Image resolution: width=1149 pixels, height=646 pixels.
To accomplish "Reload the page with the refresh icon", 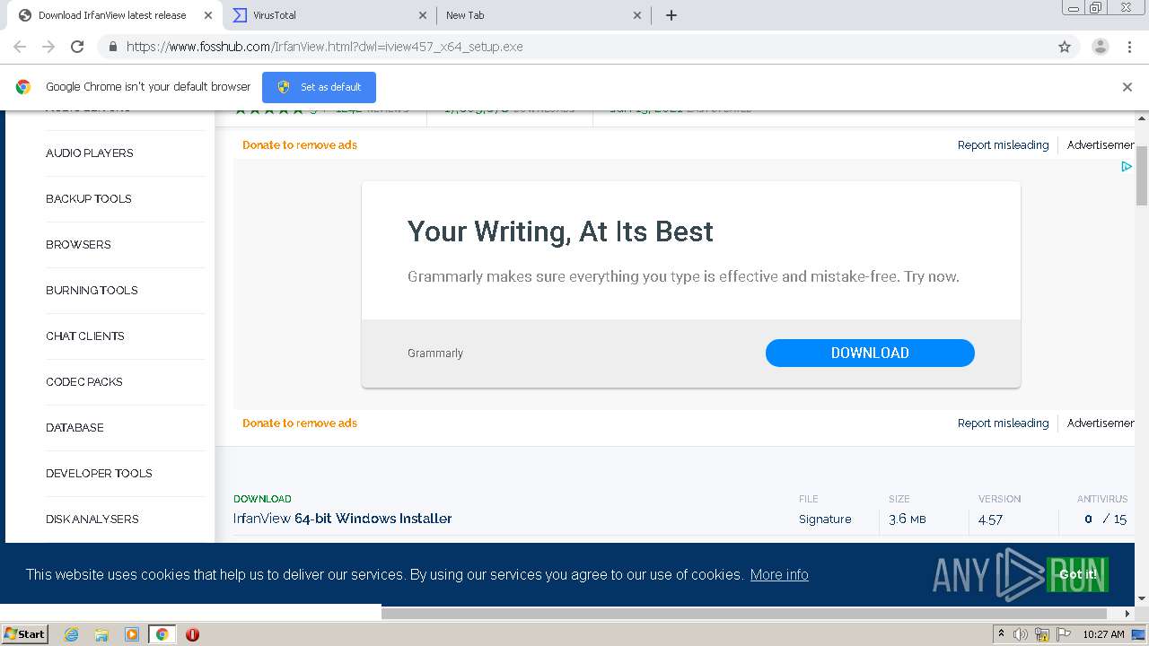I will click(x=77, y=47).
